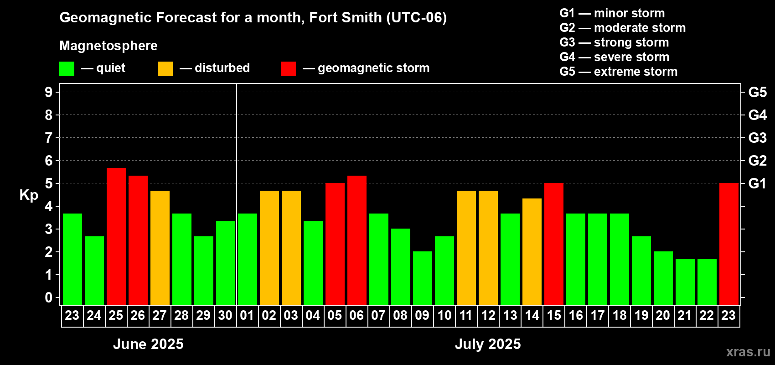The image size is (775, 365).
Task: Select the orange bar for July 02
Action: tap(269, 248)
